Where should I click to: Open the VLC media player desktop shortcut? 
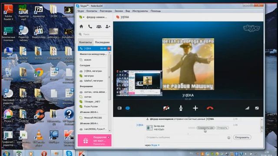(39, 138)
